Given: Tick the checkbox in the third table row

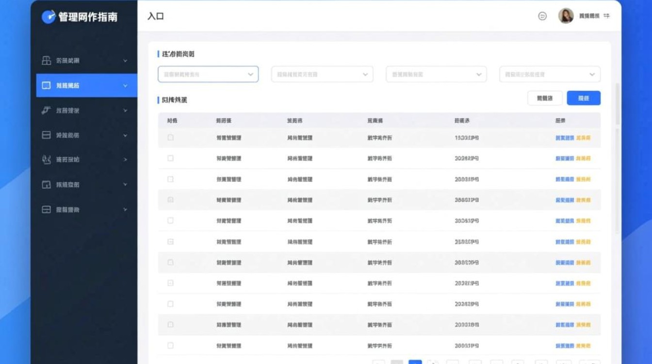Looking at the screenshot, I should click(x=170, y=179).
